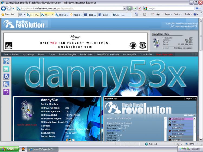Click the profile avatar mouse image
Screen dimensions: 203x152
(x=27, y=111)
